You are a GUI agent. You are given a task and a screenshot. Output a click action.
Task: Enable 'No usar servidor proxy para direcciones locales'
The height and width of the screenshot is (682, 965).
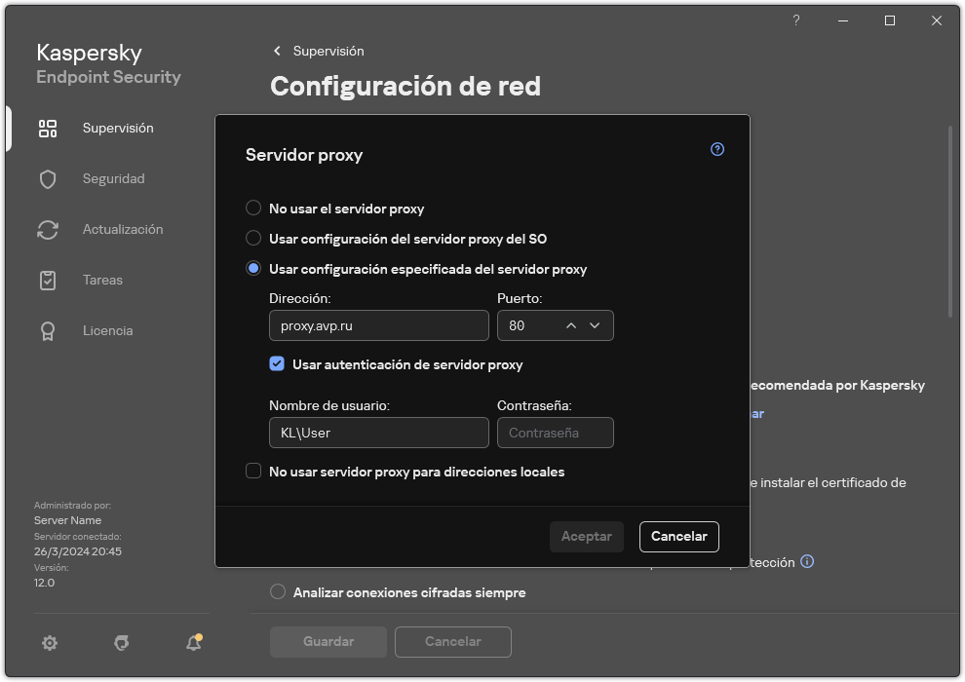253,471
